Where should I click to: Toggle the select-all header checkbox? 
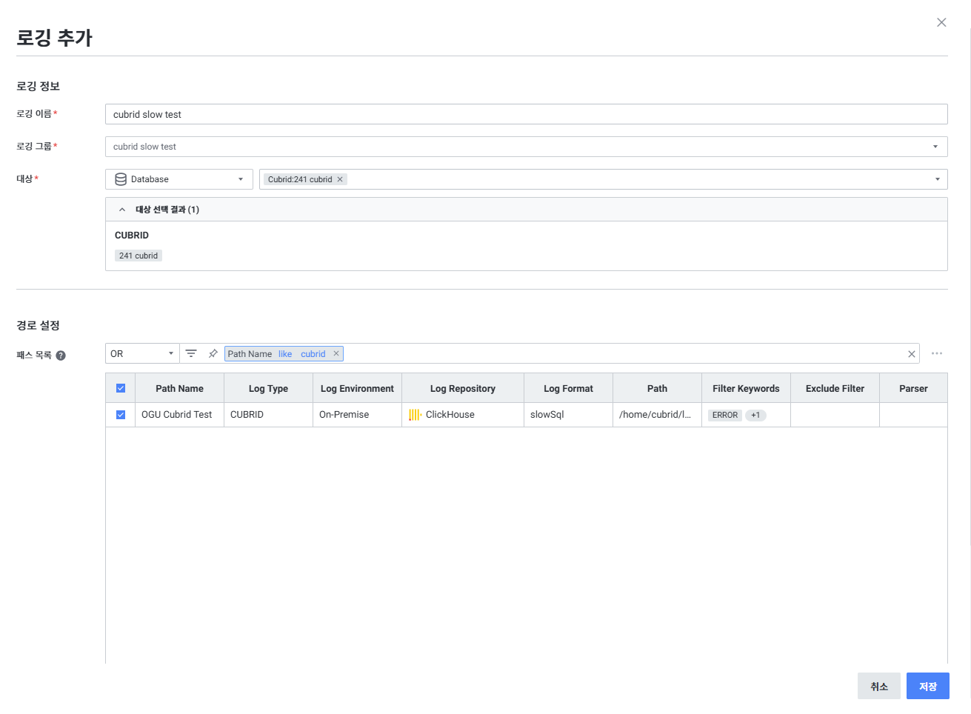(x=121, y=388)
